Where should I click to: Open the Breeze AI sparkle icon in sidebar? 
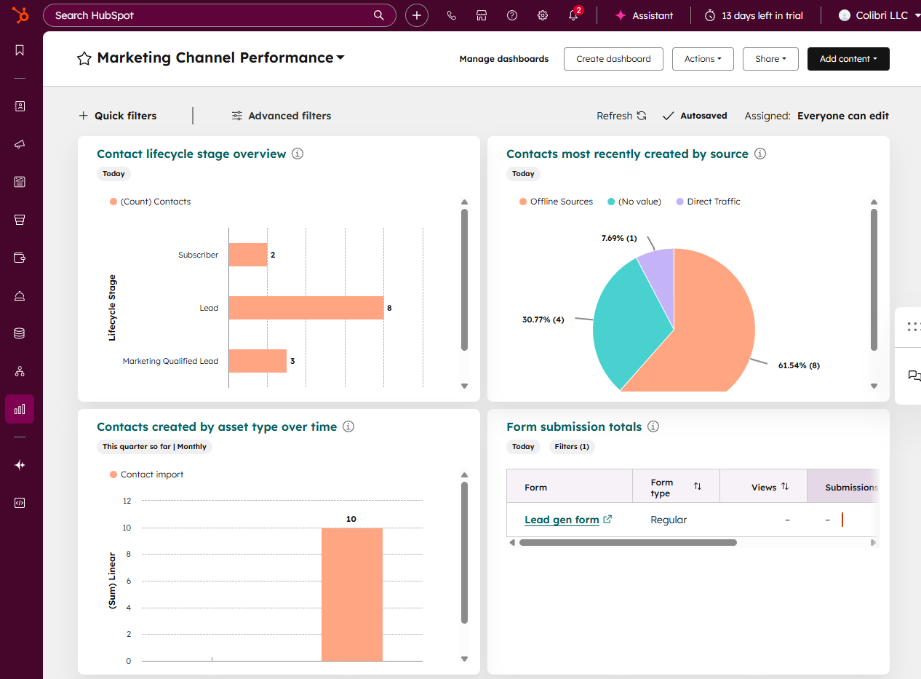pyautogui.click(x=20, y=465)
